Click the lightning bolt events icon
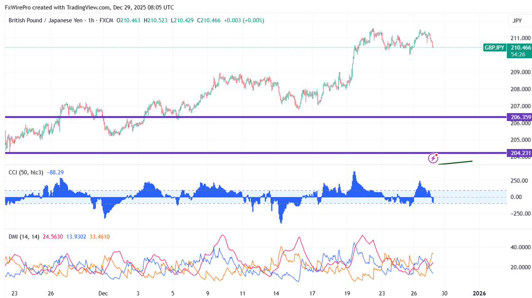This screenshot has height=298, width=532. click(433, 158)
